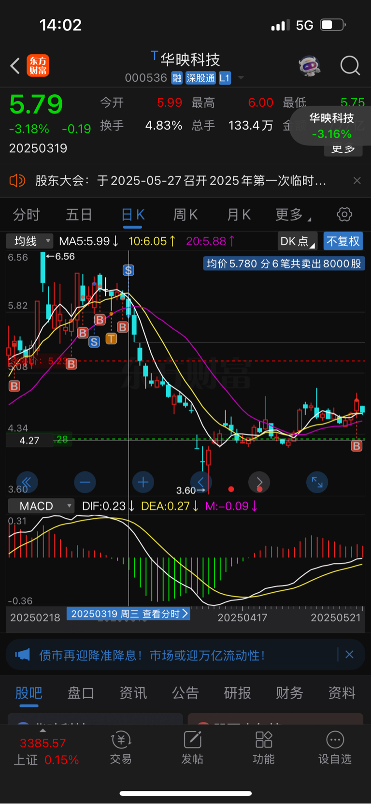This screenshot has width=371, height=804.
Task: Zoom in chart with plus button
Action: pyautogui.click(x=143, y=482)
